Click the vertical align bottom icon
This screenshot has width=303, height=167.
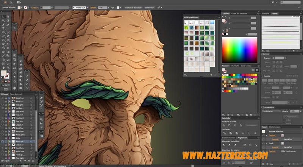click(x=256, y=145)
